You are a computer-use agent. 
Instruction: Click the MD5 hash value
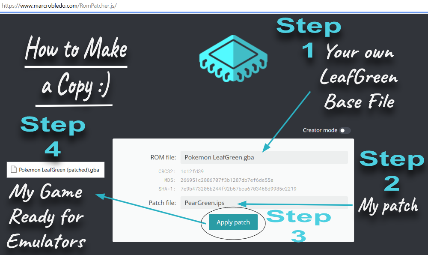[x=227, y=180]
